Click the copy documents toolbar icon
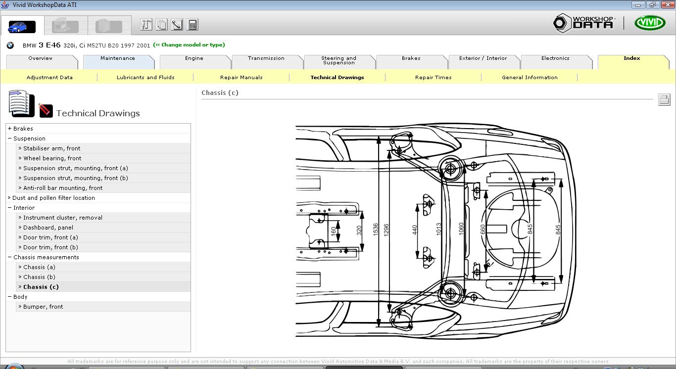This screenshot has width=676, height=369. pos(161,25)
